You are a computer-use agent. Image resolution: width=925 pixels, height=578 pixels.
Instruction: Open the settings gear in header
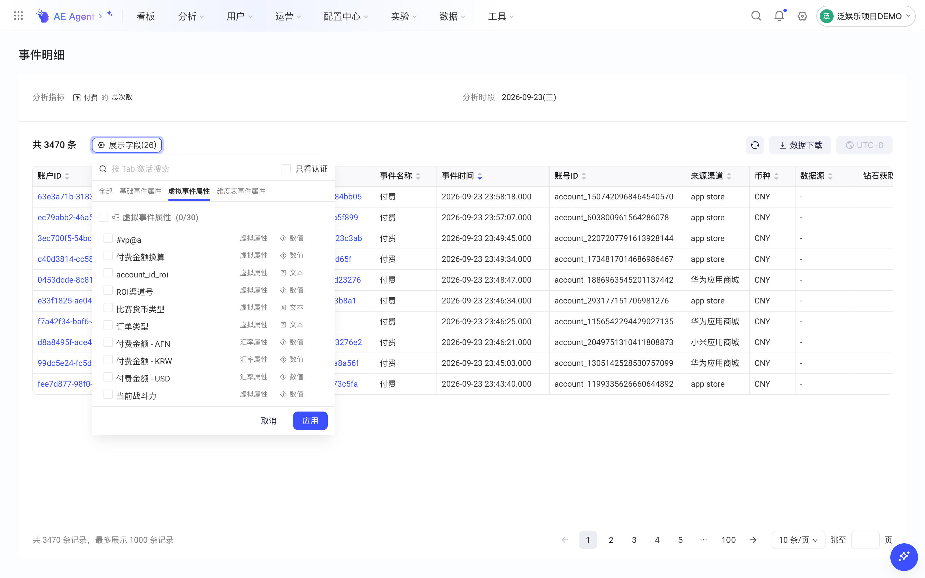click(802, 16)
